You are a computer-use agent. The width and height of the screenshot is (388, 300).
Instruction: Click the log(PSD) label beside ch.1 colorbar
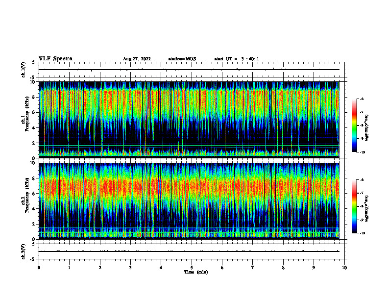point(367,128)
